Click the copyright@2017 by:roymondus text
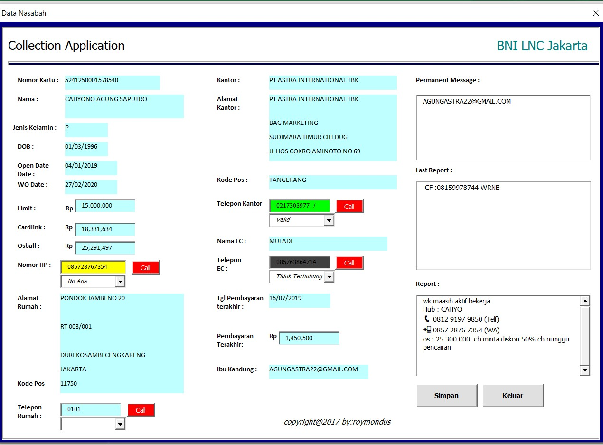 [338, 422]
